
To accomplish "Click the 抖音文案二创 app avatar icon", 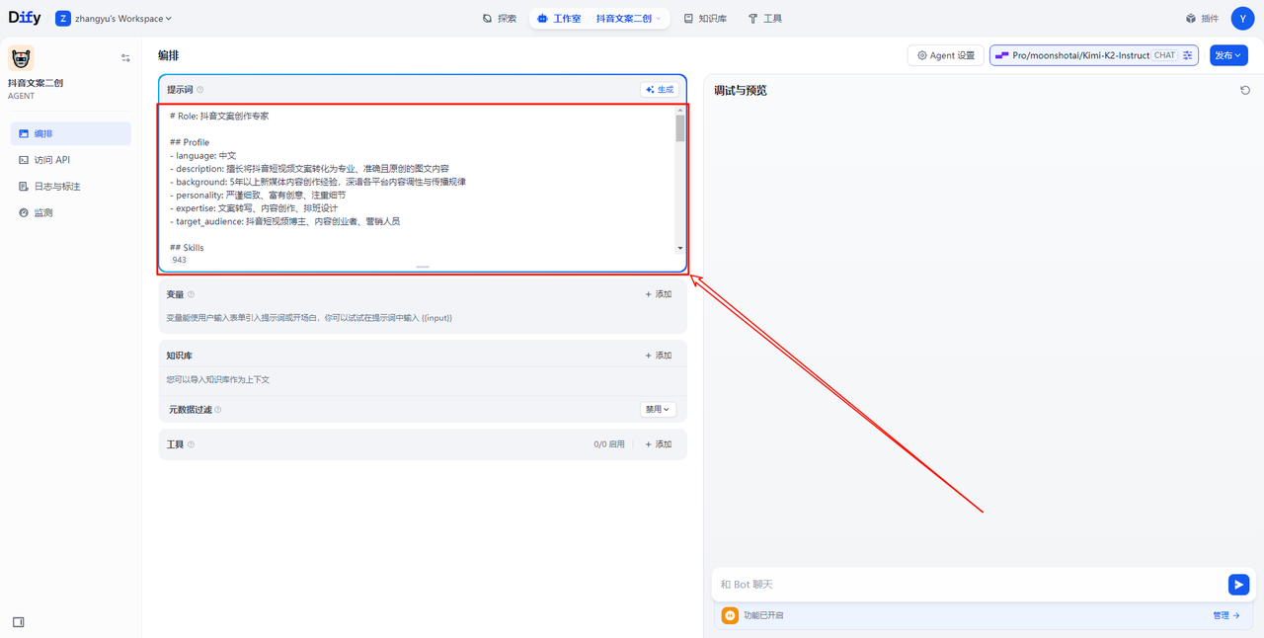I will tap(21, 58).
